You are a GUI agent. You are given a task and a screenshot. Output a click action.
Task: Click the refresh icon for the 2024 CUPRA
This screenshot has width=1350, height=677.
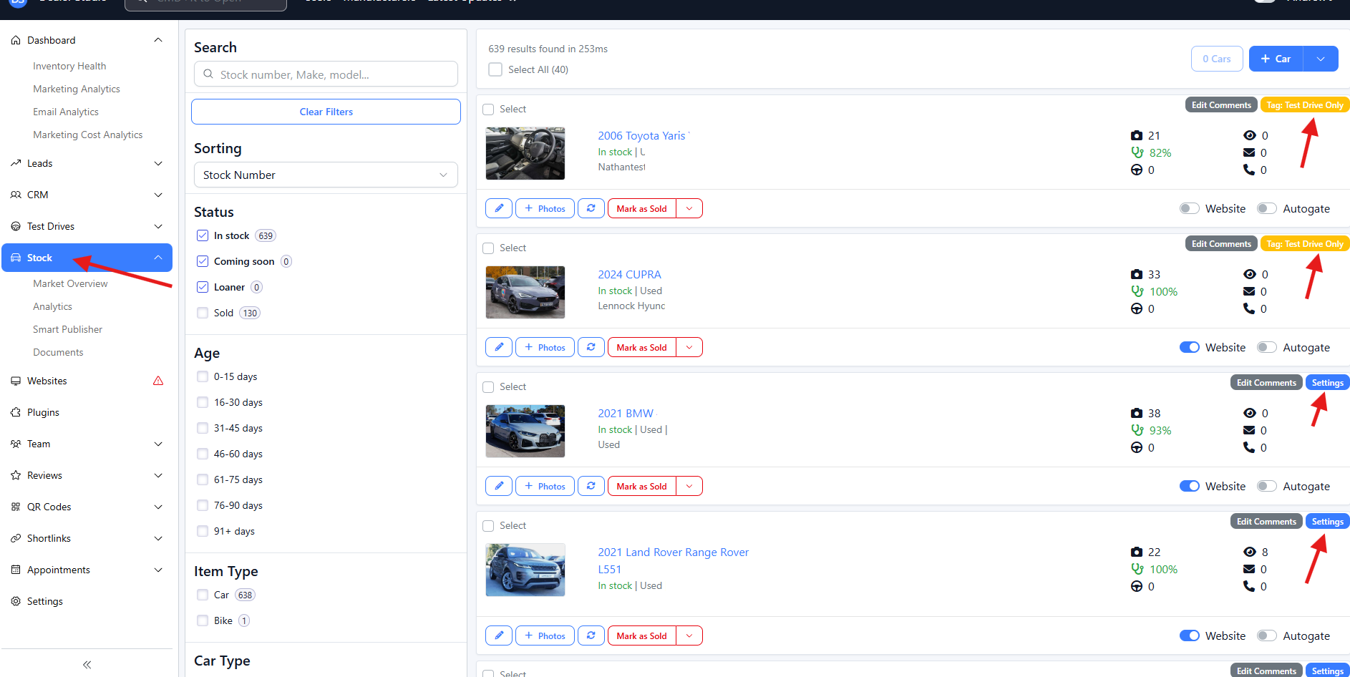click(x=591, y=347)
